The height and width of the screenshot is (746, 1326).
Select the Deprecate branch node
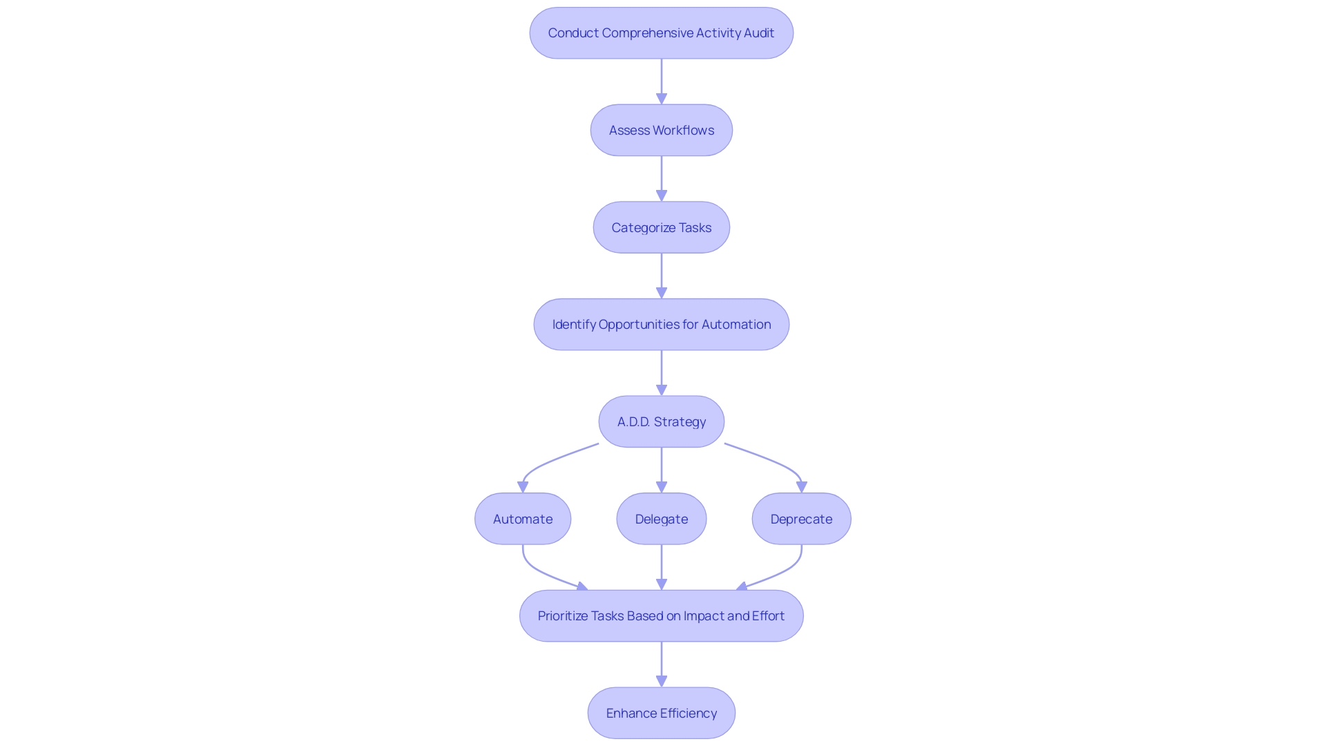coord(801,518)
